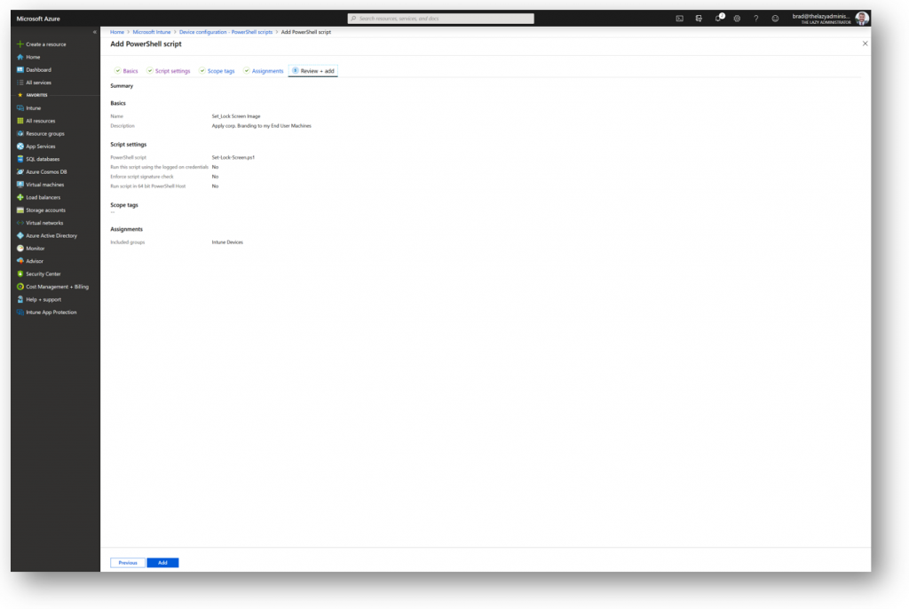Select the Review + add tab
The height and width of the screenshot is (609, 909).
point(313,71)
